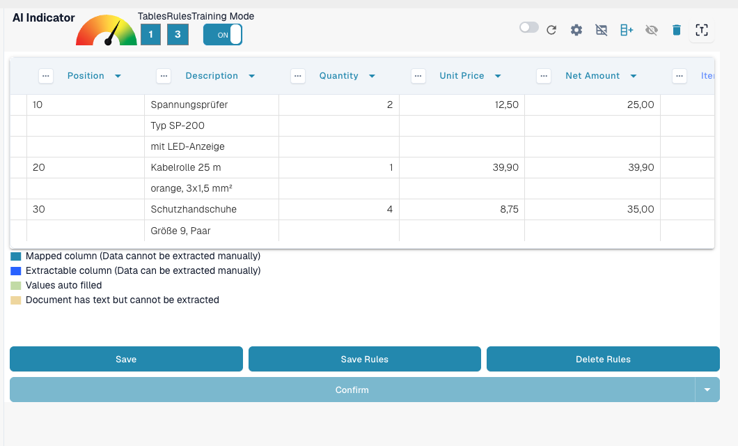Image resolution: width=738 pixels, height=446 pixels.
Task: Expand the Description column dropdown arrow
Action: (252, 76)
